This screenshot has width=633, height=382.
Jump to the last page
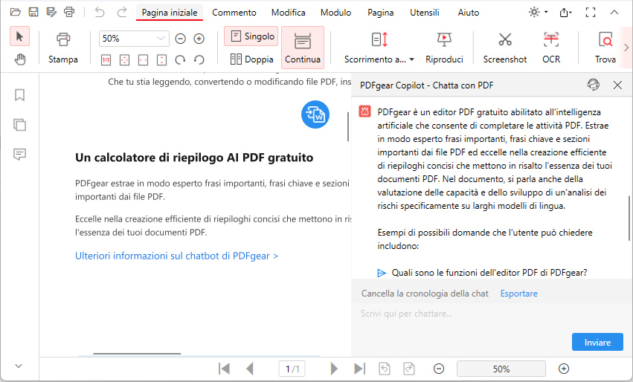tap(359, 369)
